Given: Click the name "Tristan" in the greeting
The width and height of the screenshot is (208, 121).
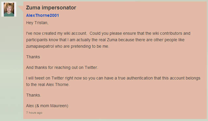Looking at the screenshot, I should coord(41,23).
